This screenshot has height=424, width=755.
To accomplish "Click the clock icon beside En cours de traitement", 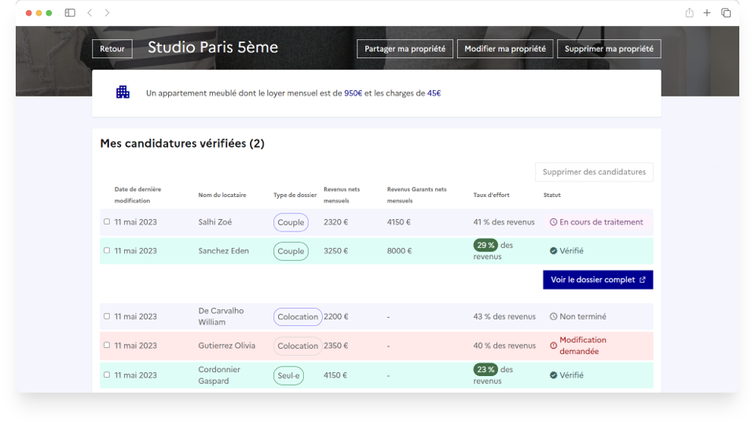I will click(553, 222).
